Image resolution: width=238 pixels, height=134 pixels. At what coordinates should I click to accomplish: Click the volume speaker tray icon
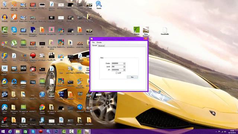(x=225, y=132)
